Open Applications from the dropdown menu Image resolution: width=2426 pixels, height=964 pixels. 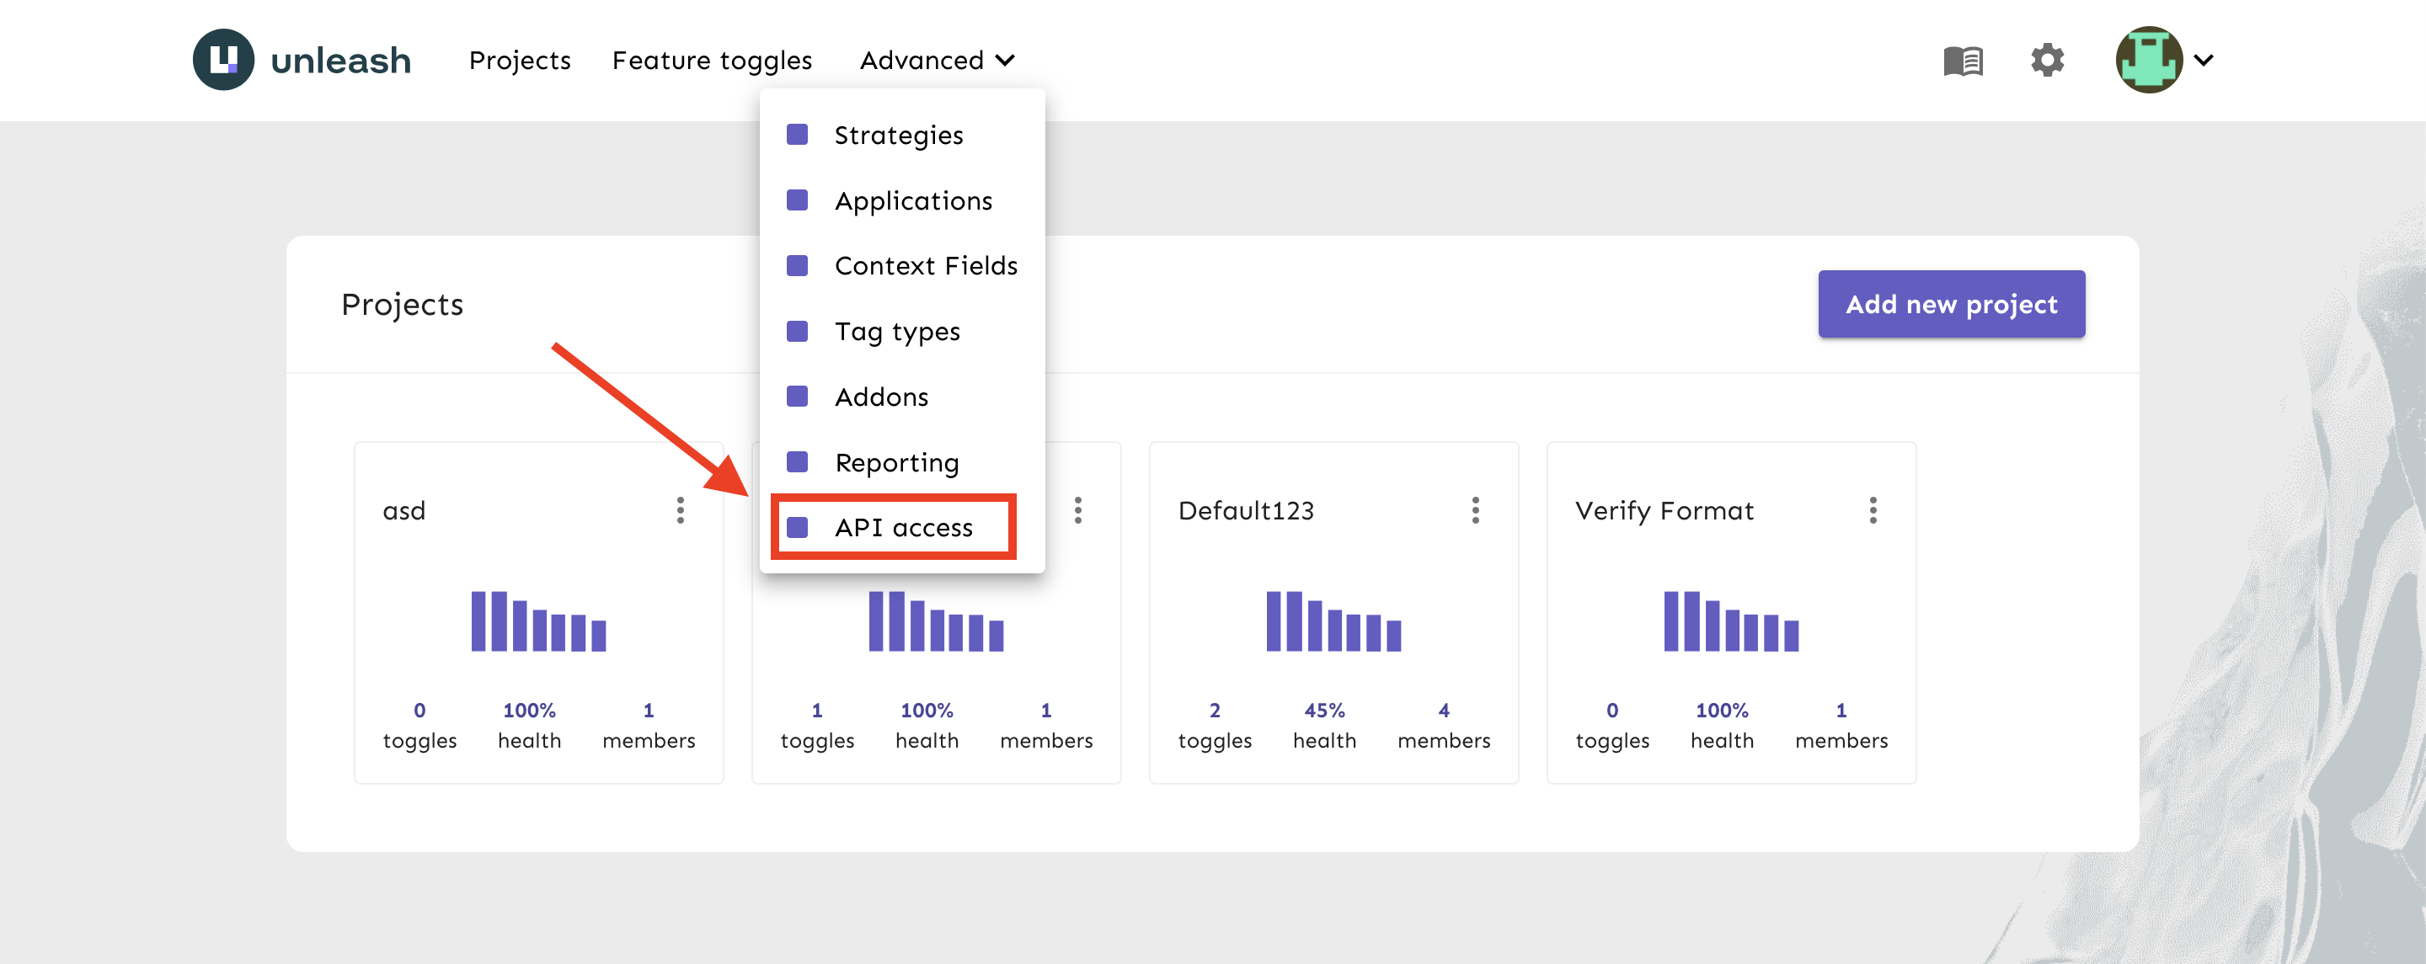912,200
